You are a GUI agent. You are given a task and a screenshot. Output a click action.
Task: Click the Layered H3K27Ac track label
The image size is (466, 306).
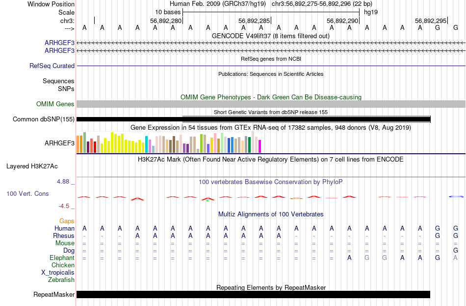tap(32, 166)
